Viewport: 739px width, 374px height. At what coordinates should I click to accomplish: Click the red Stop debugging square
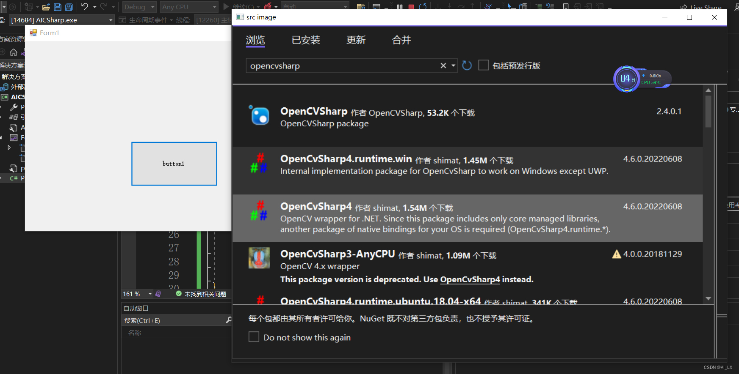click(x=411, y=7)
